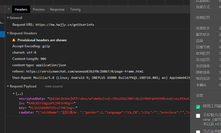The image size is (221, 133).
Task: Switch to the Headers tab
Action: 21,9
